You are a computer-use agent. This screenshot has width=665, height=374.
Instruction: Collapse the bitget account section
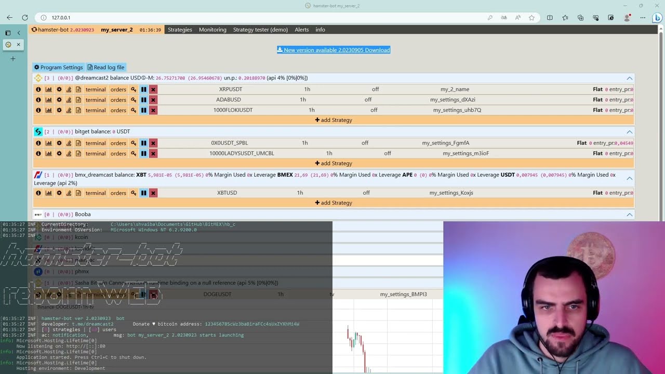point(629,131)
